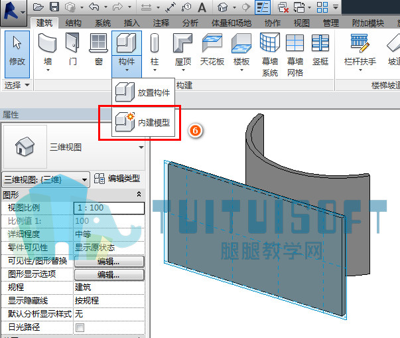Expand the 墙 dropdown arrow
Image resolution: width=400 pixels, height=338 pixels.
(48, 70)
